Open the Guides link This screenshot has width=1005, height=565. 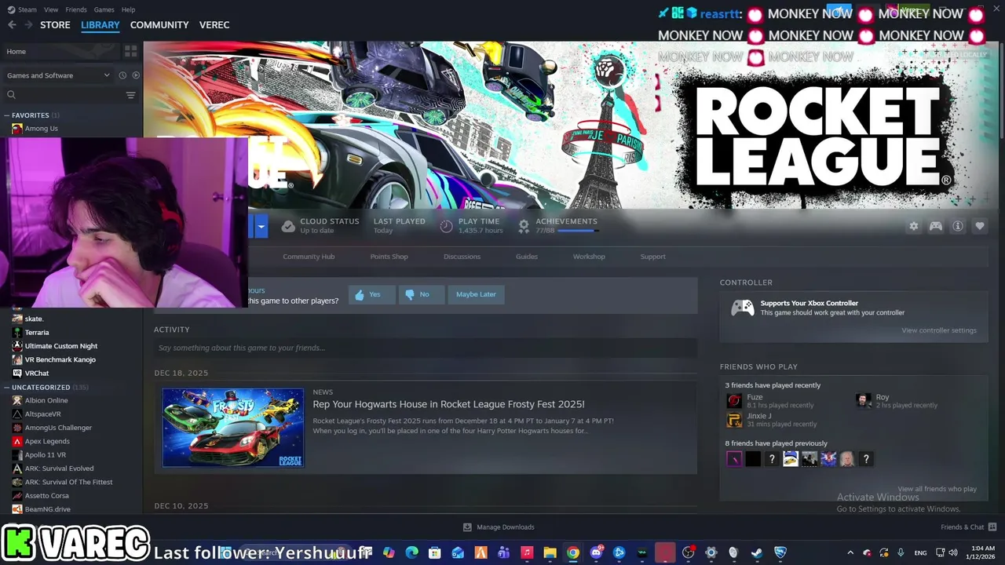(527, 257)
